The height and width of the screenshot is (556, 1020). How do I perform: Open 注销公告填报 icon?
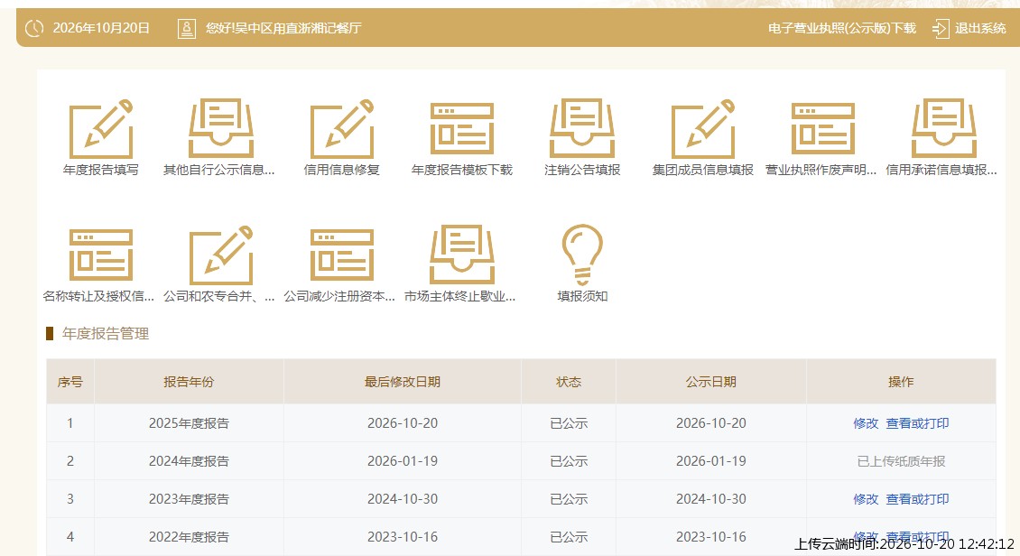582,129
